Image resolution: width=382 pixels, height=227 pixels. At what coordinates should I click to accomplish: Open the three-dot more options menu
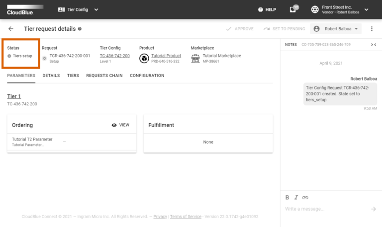coord(372,29)
